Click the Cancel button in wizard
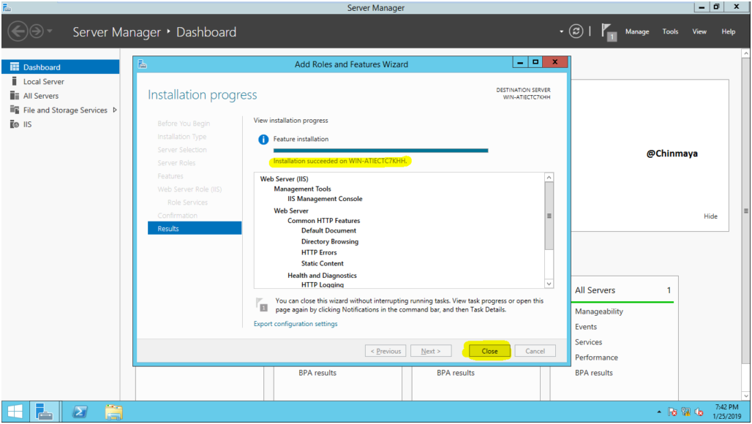Image resolution: width=752 pixels, height=424 pixels. [535, 351]
